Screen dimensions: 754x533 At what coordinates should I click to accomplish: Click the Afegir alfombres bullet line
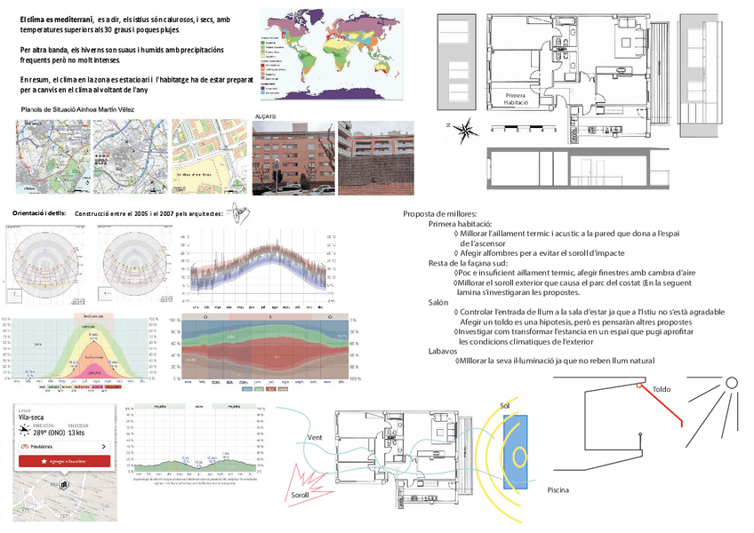click(x=540, y=253)
